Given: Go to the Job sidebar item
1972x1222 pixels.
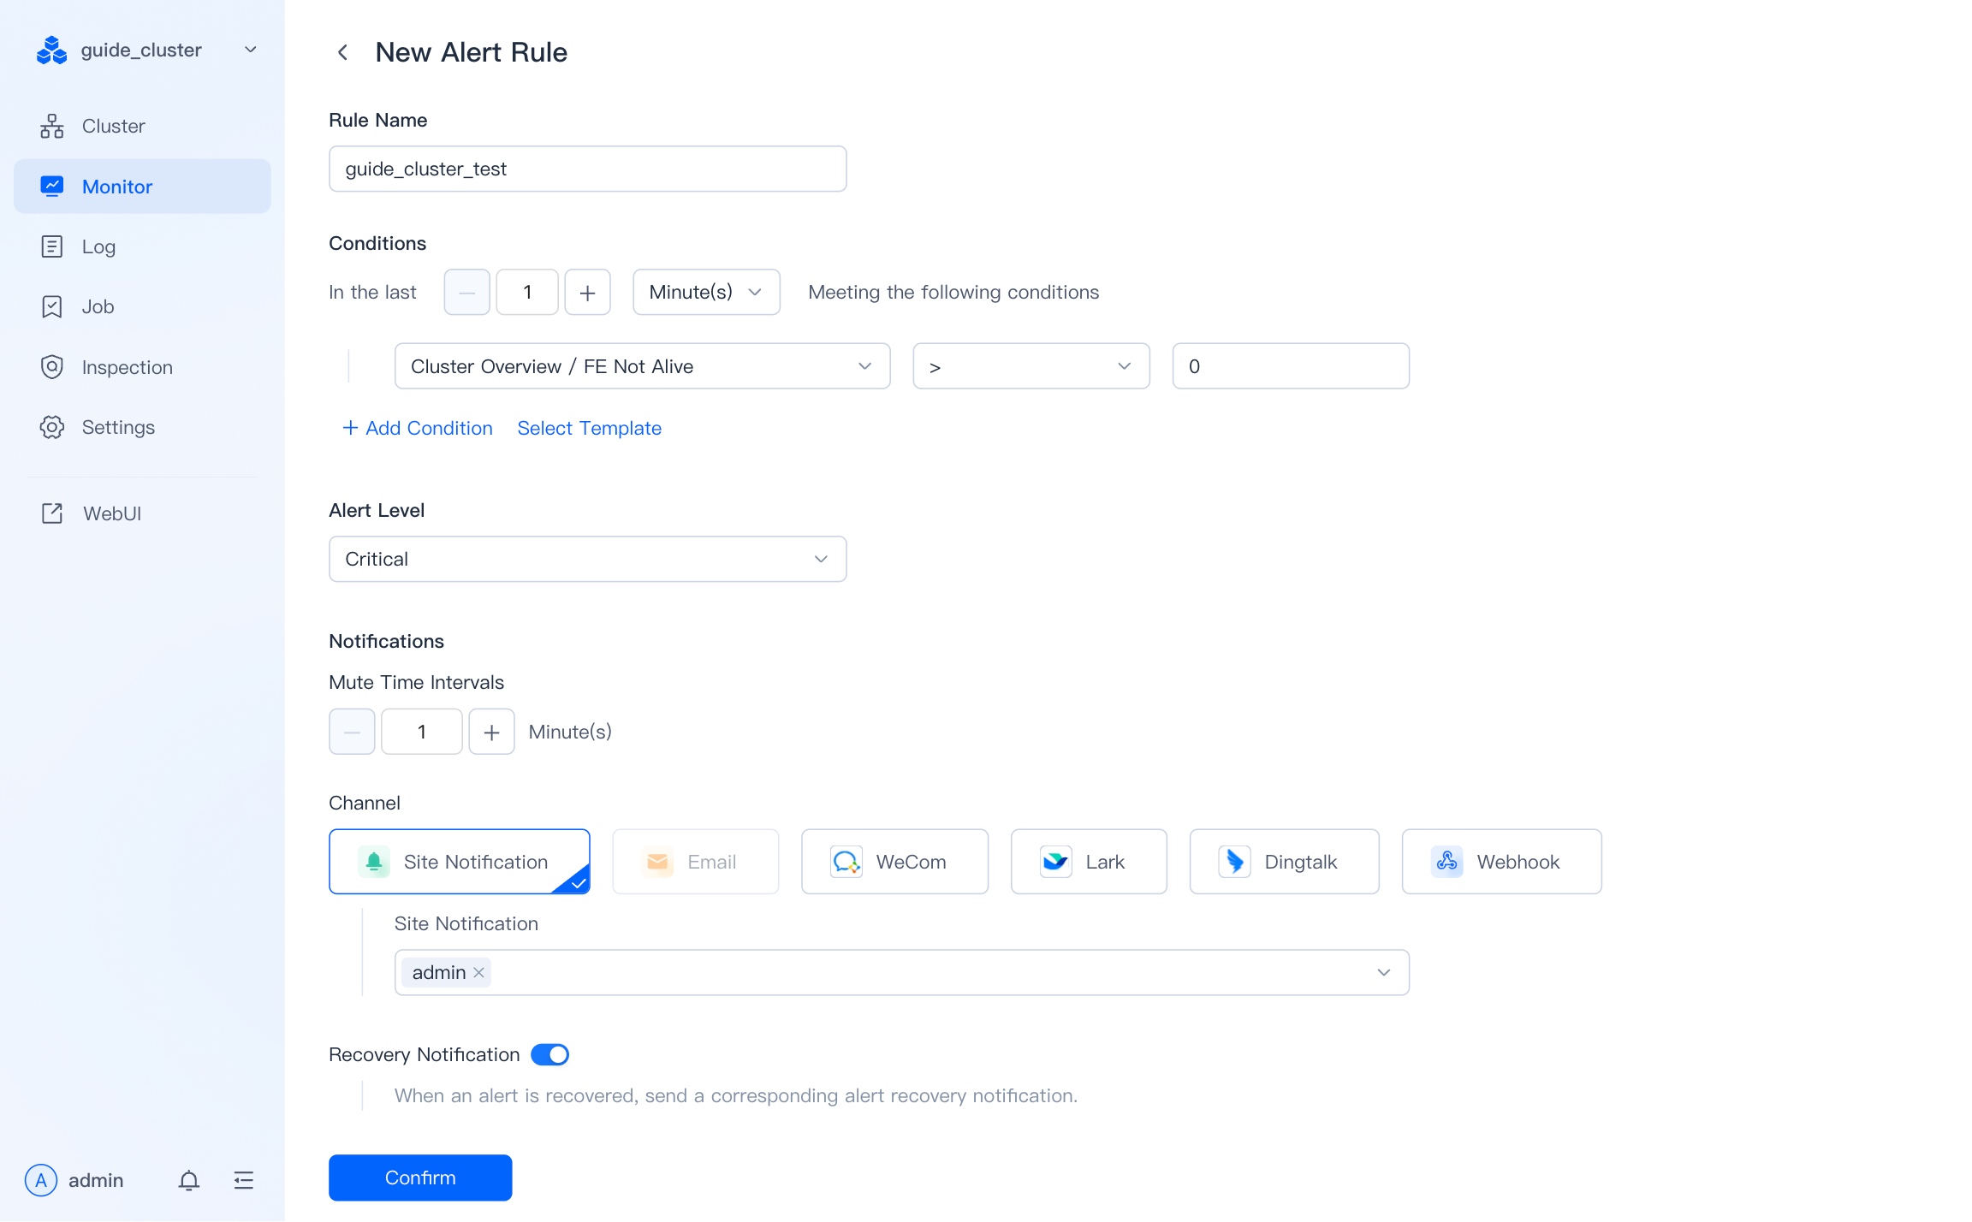Looking at the screenshot, I should (142, 306).
